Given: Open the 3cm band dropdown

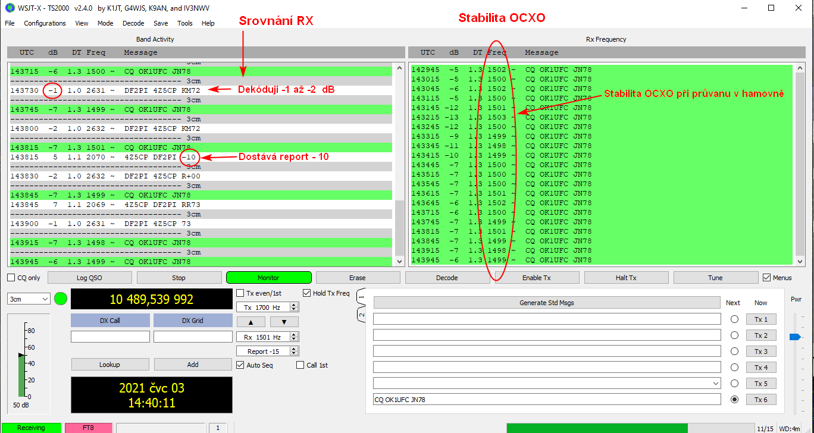Looking at the screenshot, I should pos(29,299).
